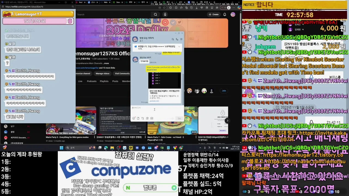Switch to the Playlists channel tab
This screenshot has height=196, width=349.
tap(104, 81)
